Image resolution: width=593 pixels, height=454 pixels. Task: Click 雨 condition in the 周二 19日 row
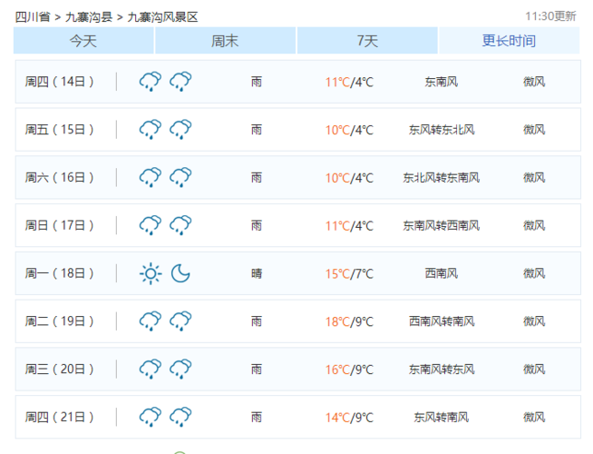[x=257, y=321]
